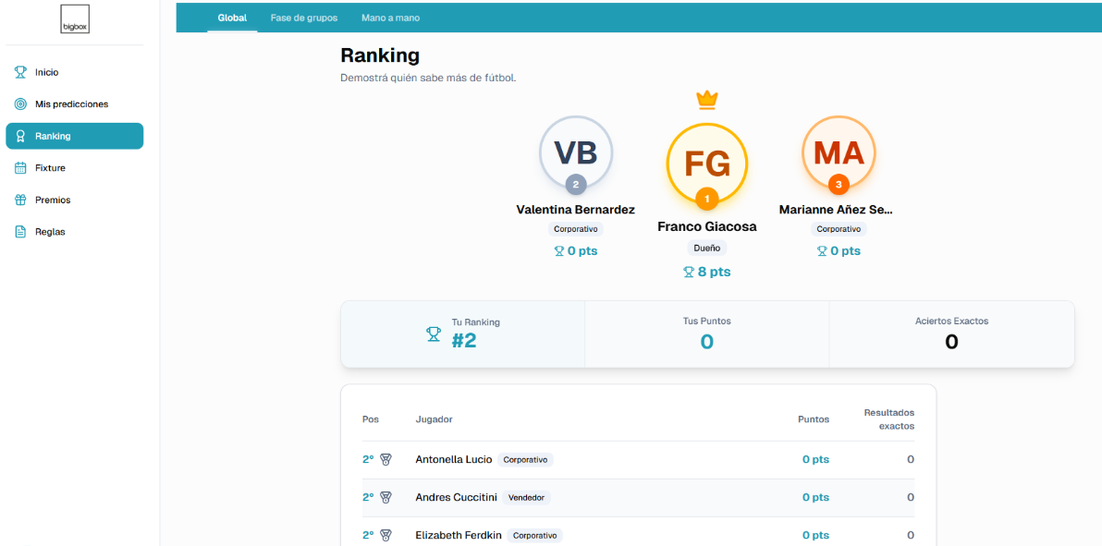
Task: Select the Global tab
Action: (x=232, y=18)
